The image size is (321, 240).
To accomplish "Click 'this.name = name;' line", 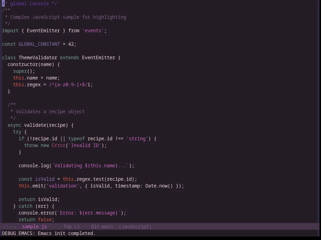I will [x=36, y=78].
